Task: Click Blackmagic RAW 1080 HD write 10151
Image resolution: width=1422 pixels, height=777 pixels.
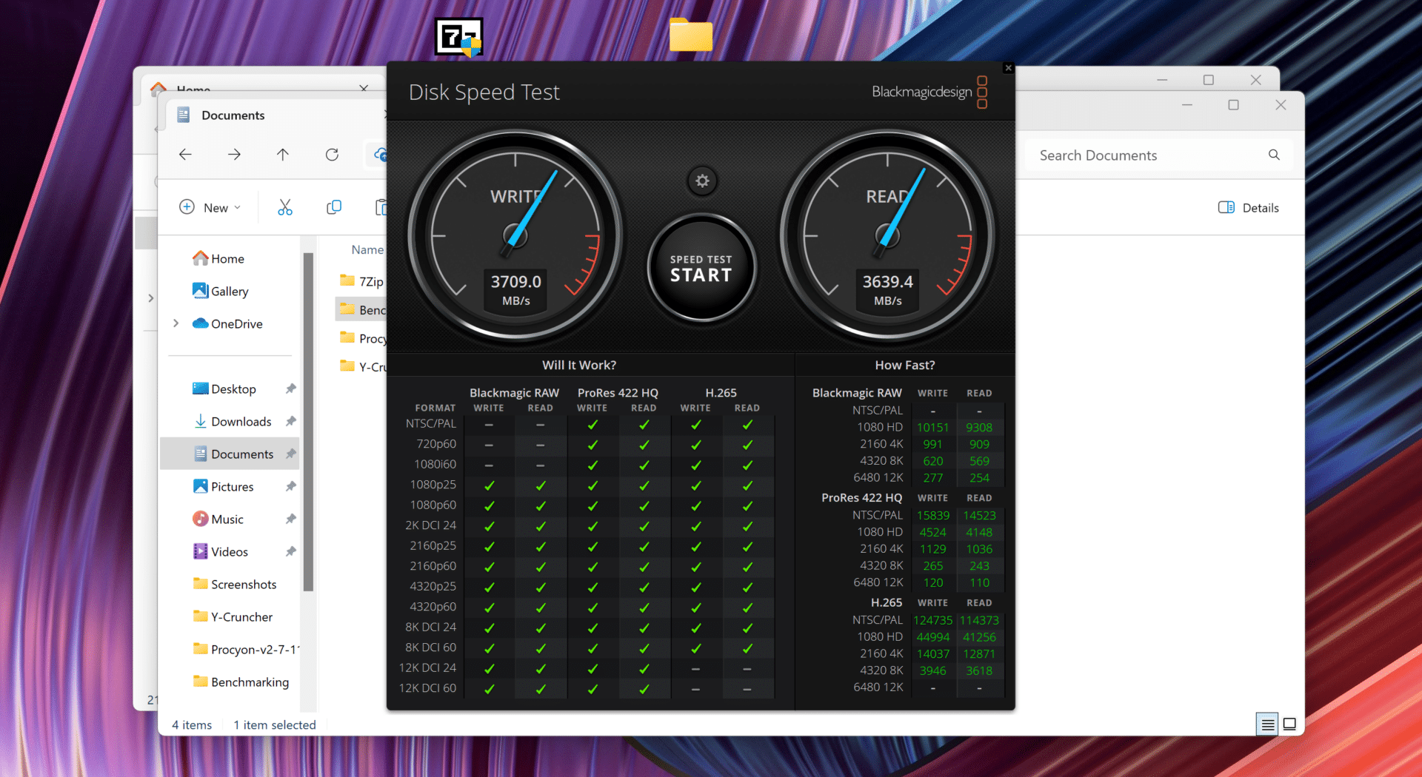Action: 932,427
